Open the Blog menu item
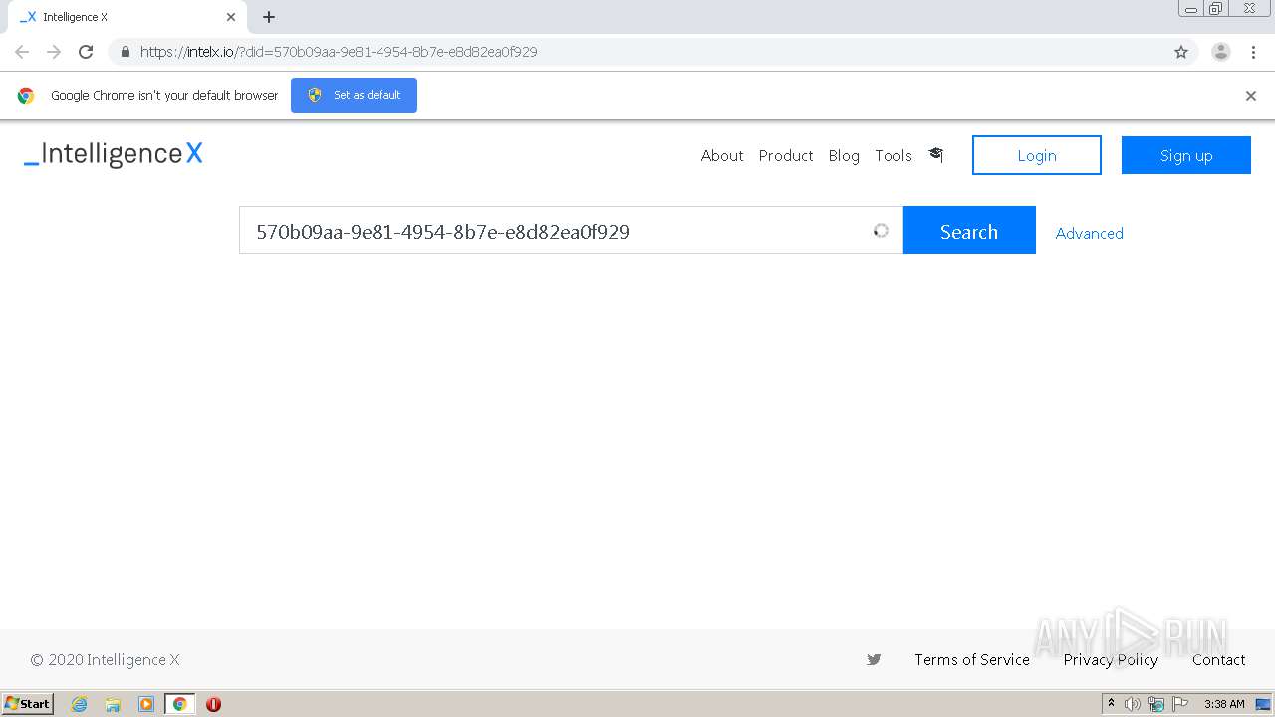The image size is (1275, 717). 844,155
